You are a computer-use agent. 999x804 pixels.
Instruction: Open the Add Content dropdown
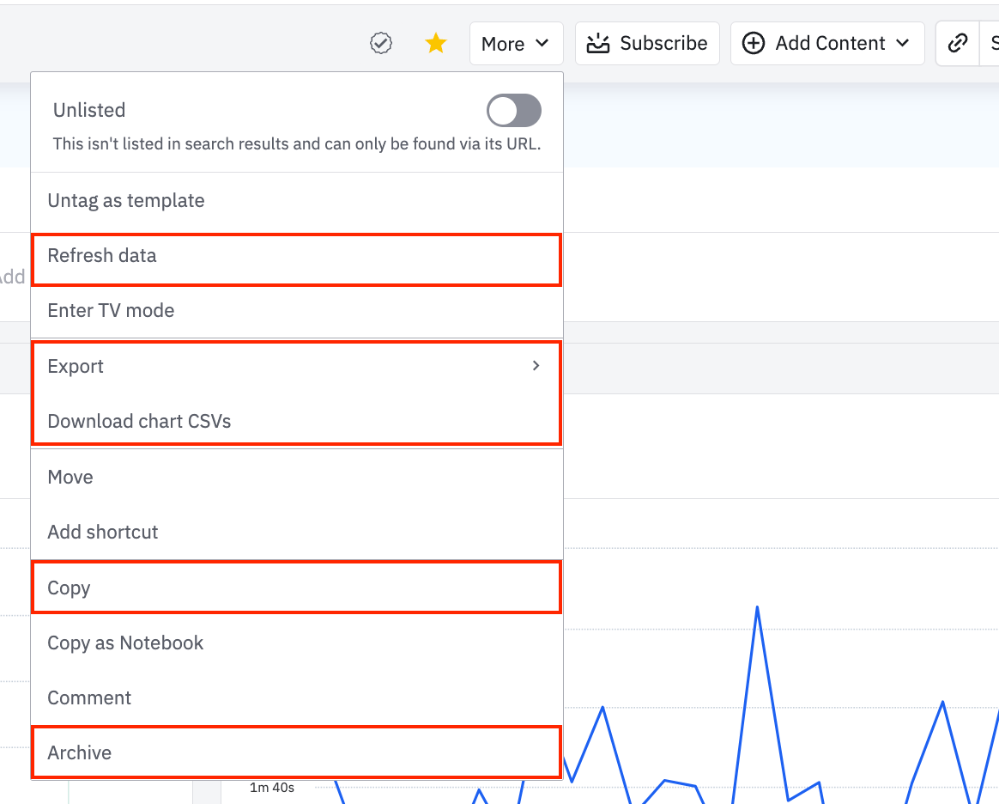tap(827, 43)
